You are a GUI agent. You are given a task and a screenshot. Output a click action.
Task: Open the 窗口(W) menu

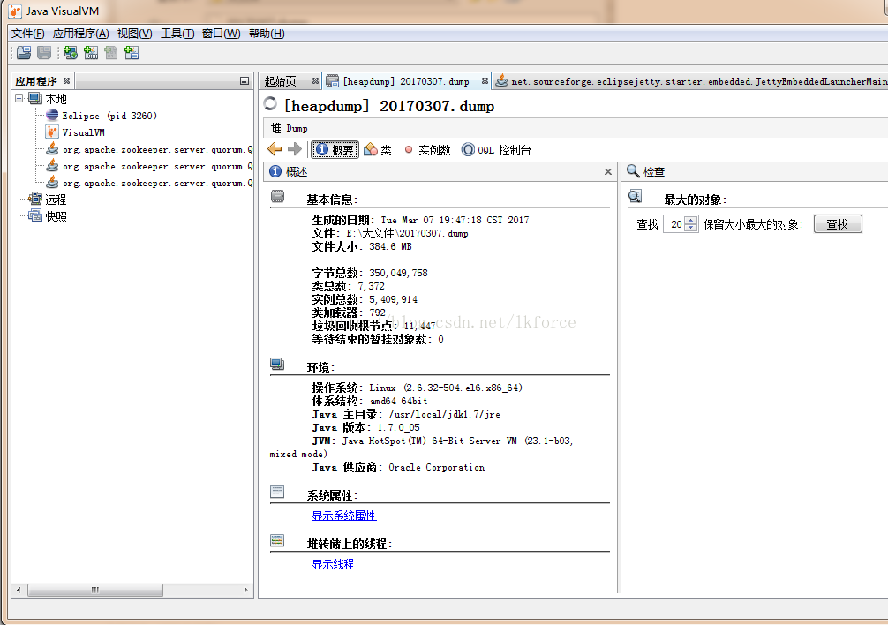pyautogui.click(x=221, y=34)
